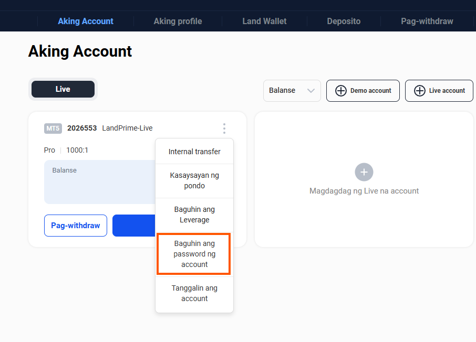Viewport: 476px width, 342px height.
Task: Click the Balanse panel on the account card
Action: click(x=100, y=182)
